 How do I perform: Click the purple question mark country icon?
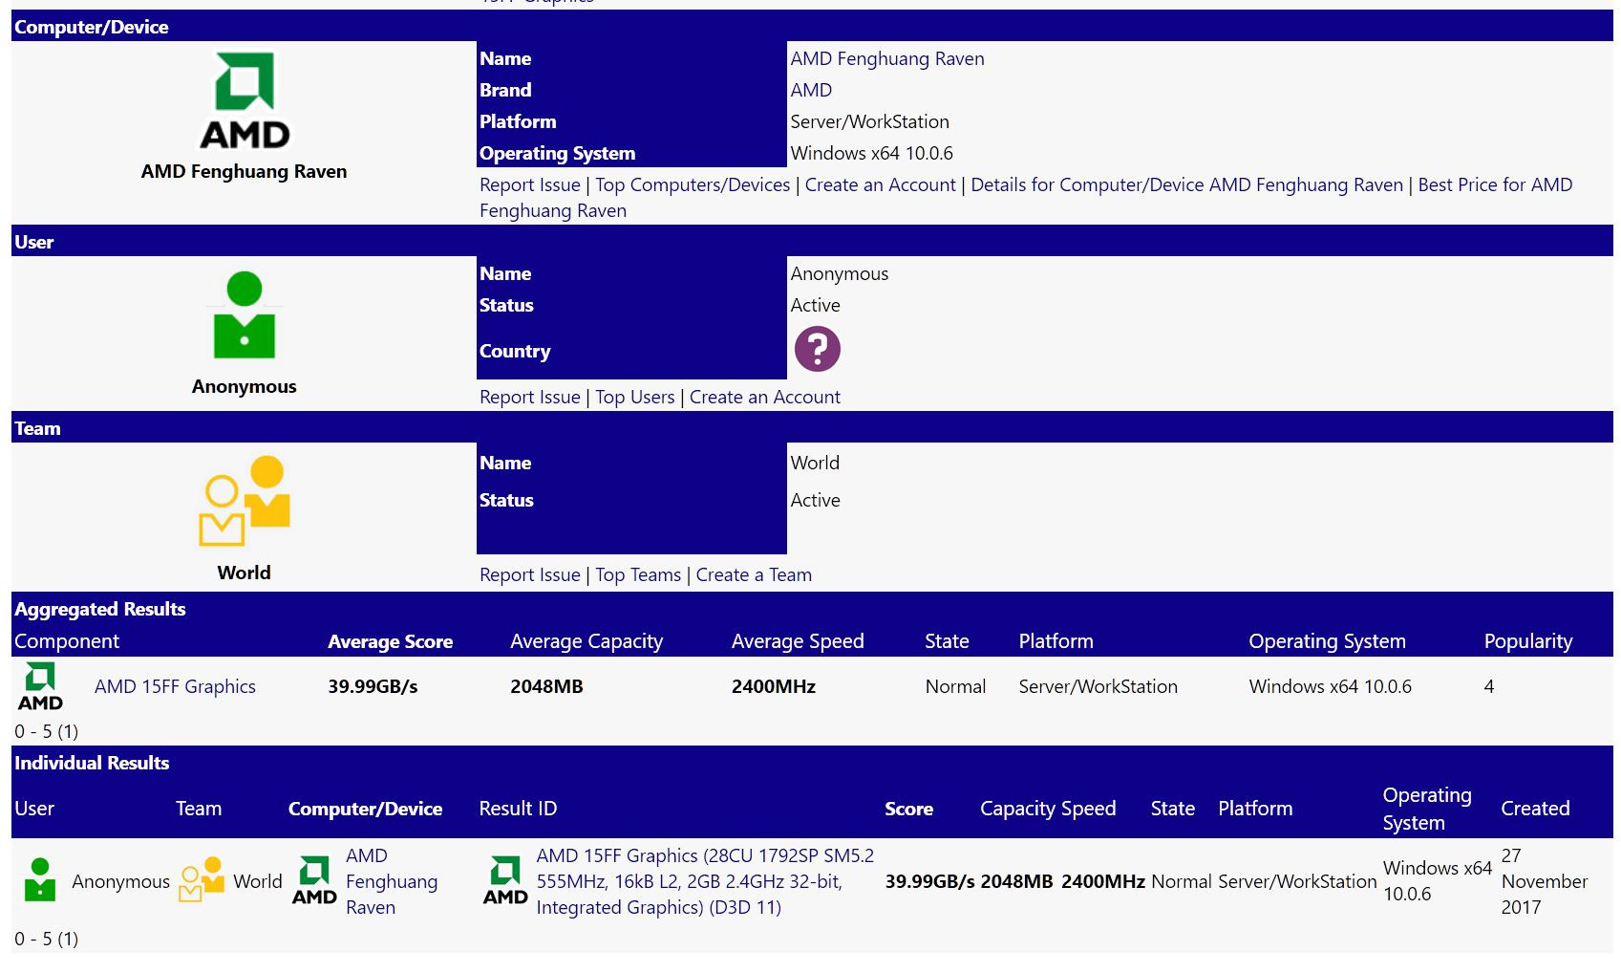tap(817, 349)
